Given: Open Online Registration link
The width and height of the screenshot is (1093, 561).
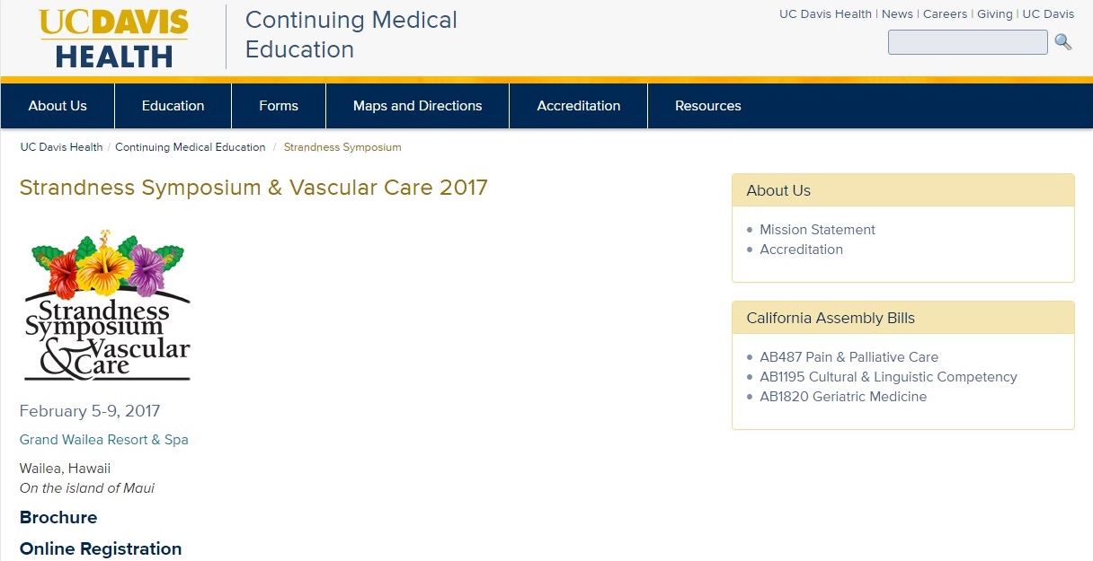Looking at the screenshot, I should coord(101,548).
